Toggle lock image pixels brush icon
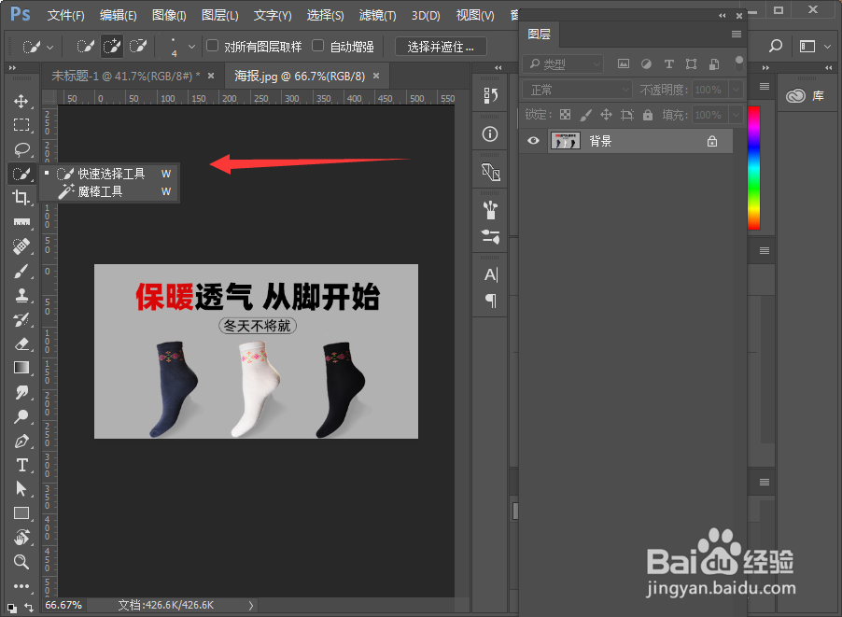The image size is (842, 617). [586, 115]
